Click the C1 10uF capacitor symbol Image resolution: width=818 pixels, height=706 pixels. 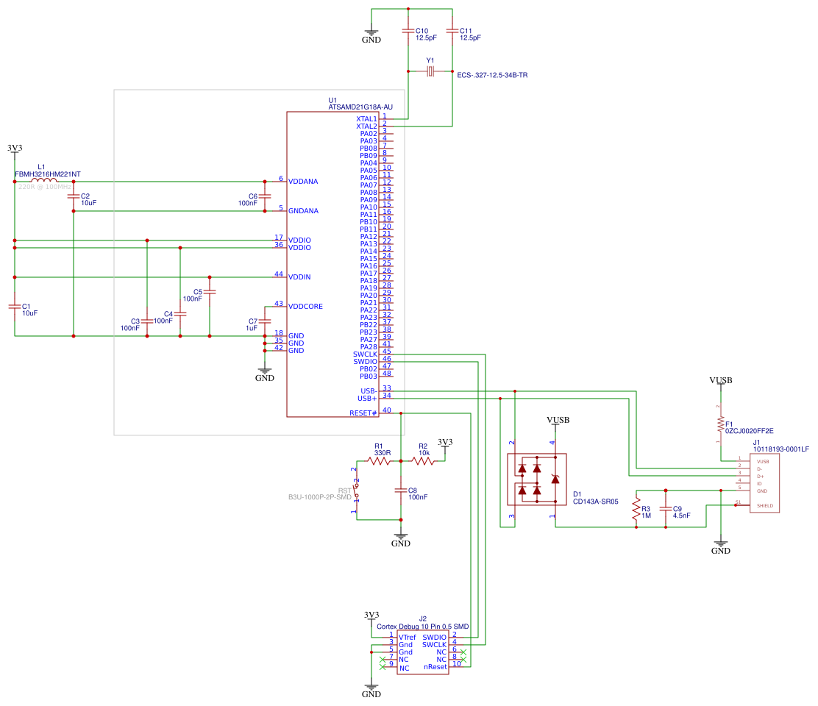pyautogui.click(x=15, y=307)
